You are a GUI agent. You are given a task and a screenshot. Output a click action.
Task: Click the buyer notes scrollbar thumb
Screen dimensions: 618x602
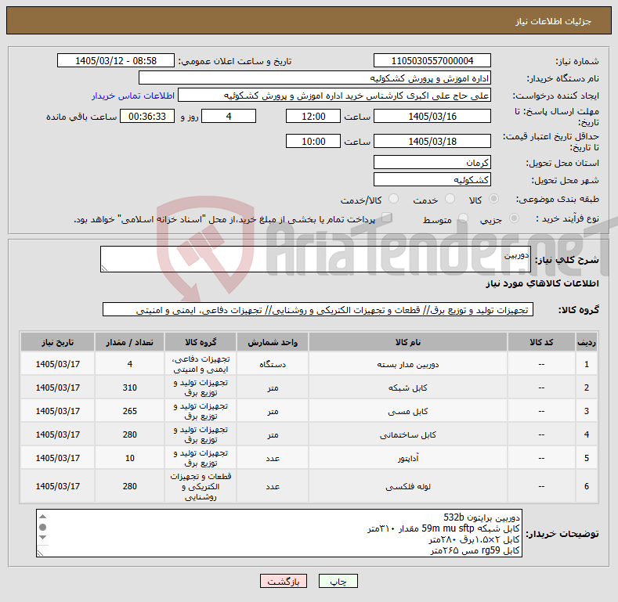(42, 527)
